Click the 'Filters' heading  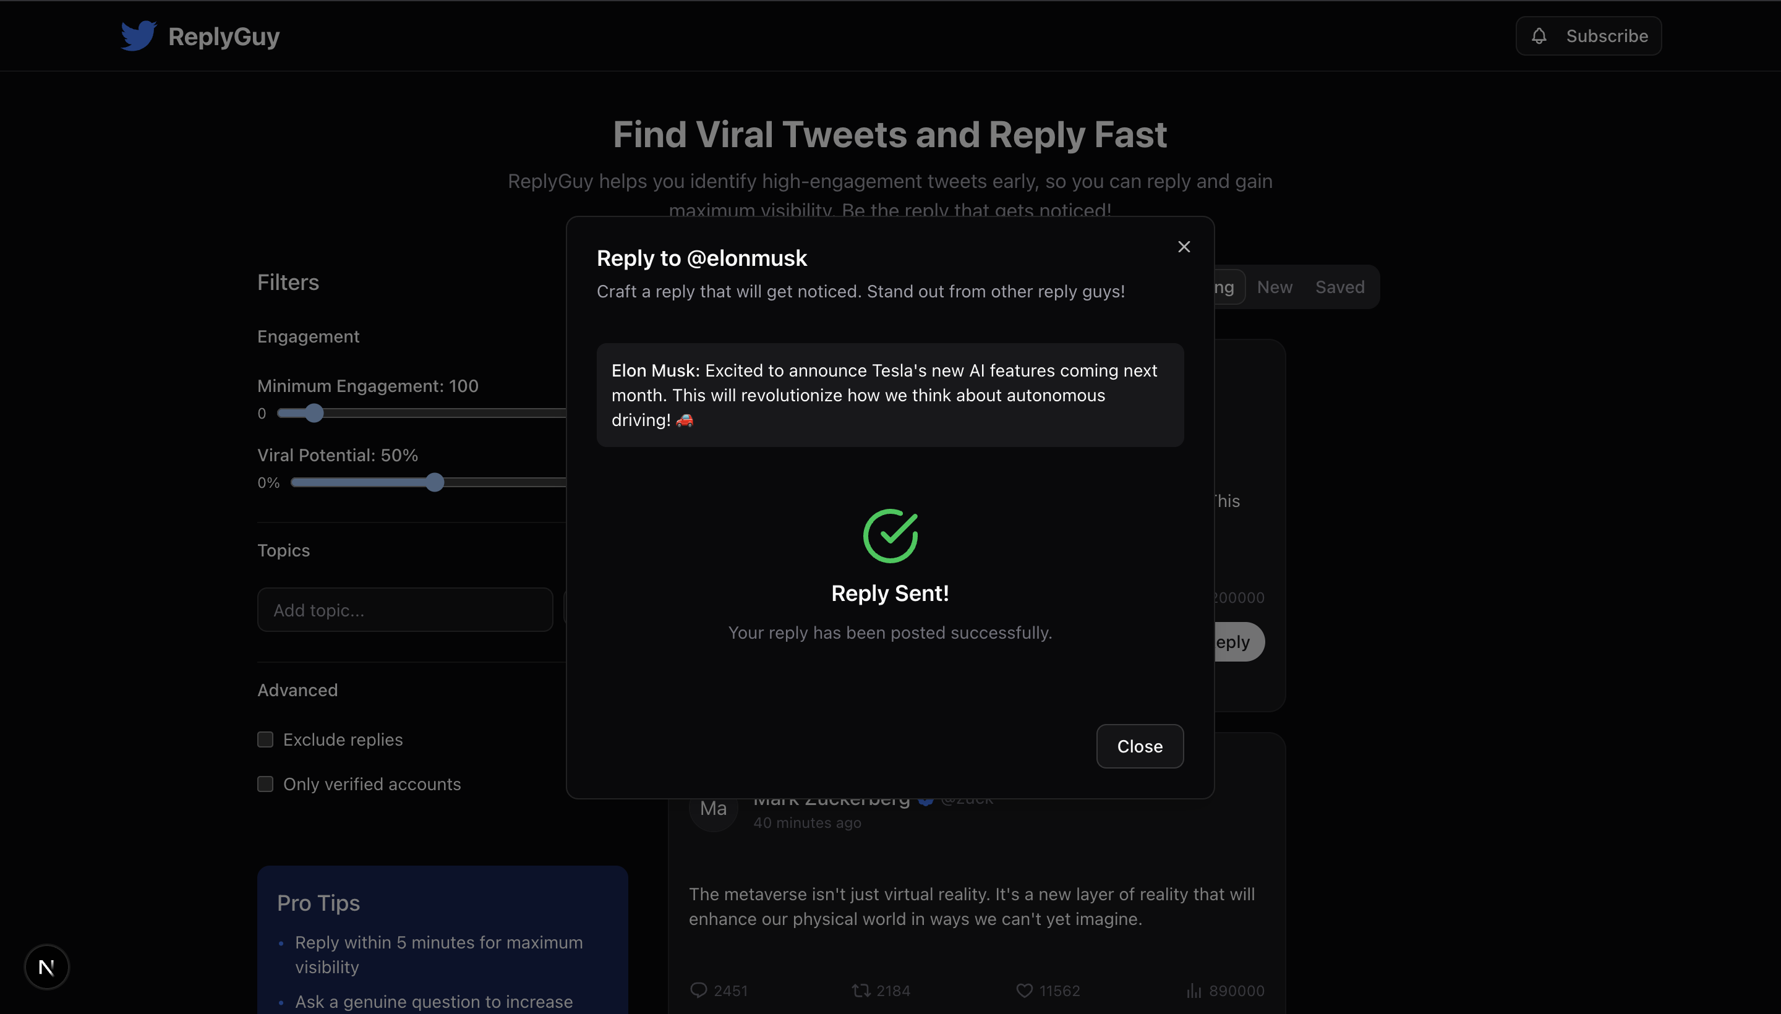tap(288, 283)
